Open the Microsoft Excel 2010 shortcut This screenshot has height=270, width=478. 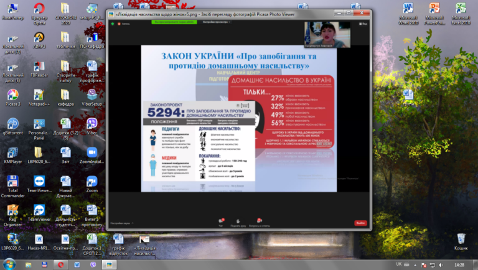click(461, 14)
